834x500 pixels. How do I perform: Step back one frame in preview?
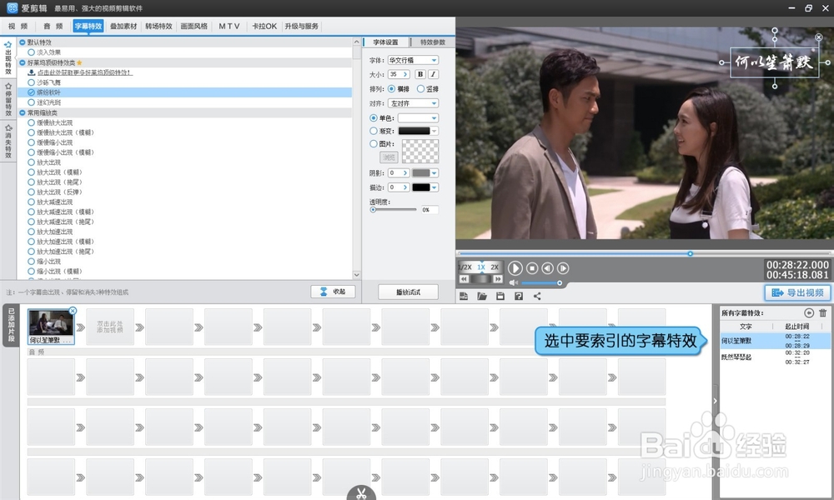pos(547,268)
